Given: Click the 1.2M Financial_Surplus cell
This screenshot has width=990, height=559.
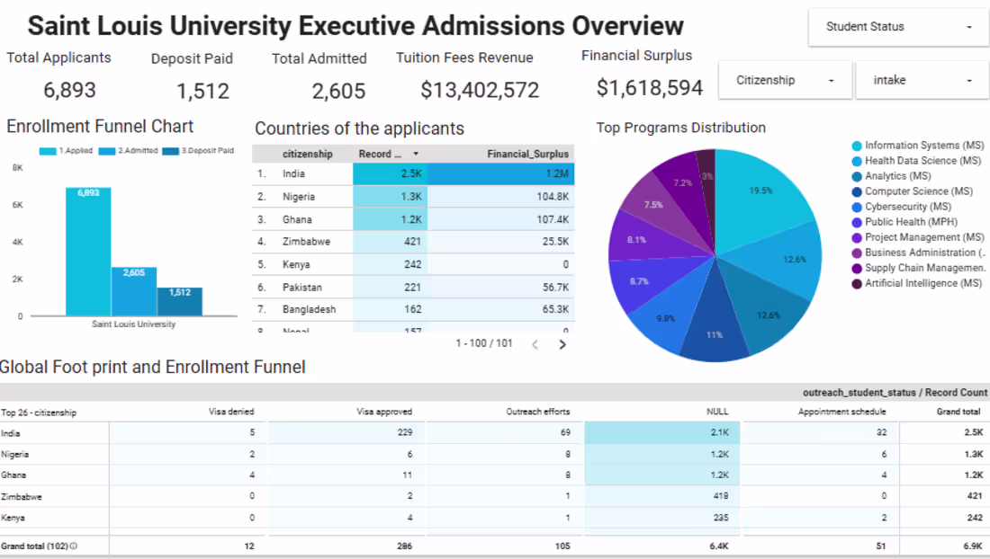Looking at the screenshot, I should click(501, 174).
